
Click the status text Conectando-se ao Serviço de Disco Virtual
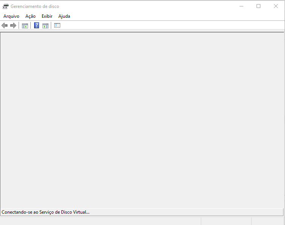[45, 212]
